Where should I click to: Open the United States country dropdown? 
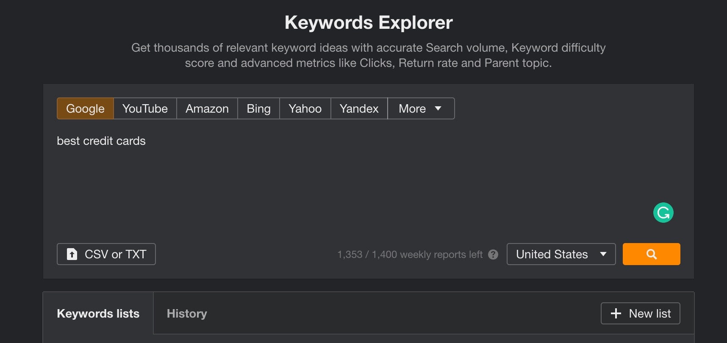(x=552, y=254)
